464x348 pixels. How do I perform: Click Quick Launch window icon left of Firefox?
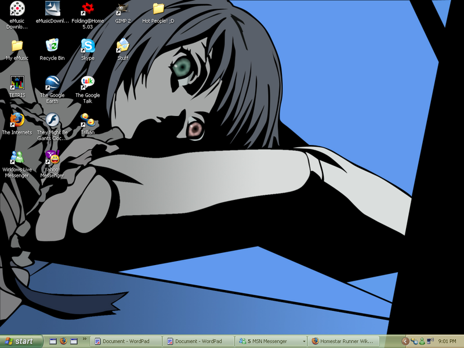[53, 341]
